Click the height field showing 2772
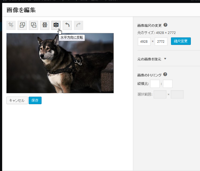Screen dimensions: 200x171 [161, 42]
